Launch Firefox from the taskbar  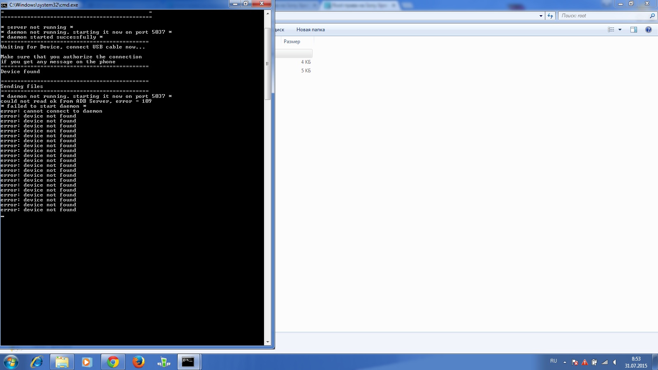[x=138, y=362]
